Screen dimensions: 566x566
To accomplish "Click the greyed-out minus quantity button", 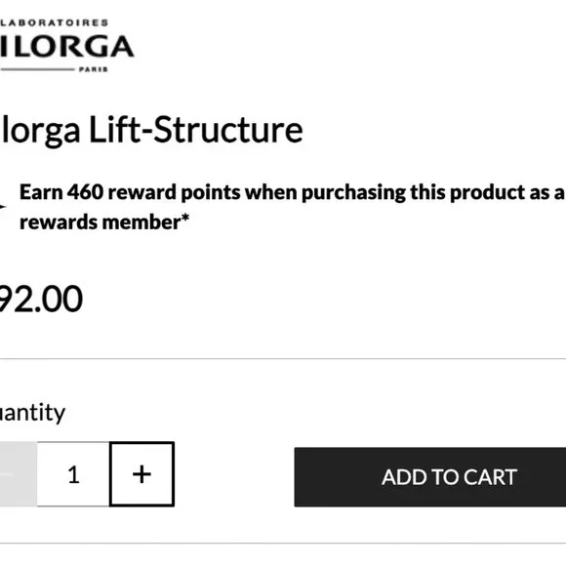I will point(18,474).
